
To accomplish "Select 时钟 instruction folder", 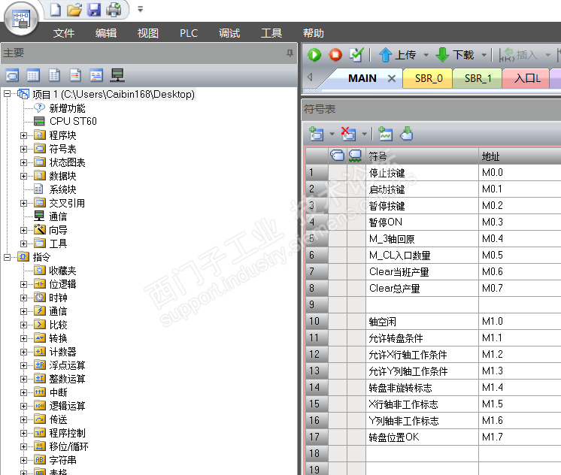I will point(58,298).
